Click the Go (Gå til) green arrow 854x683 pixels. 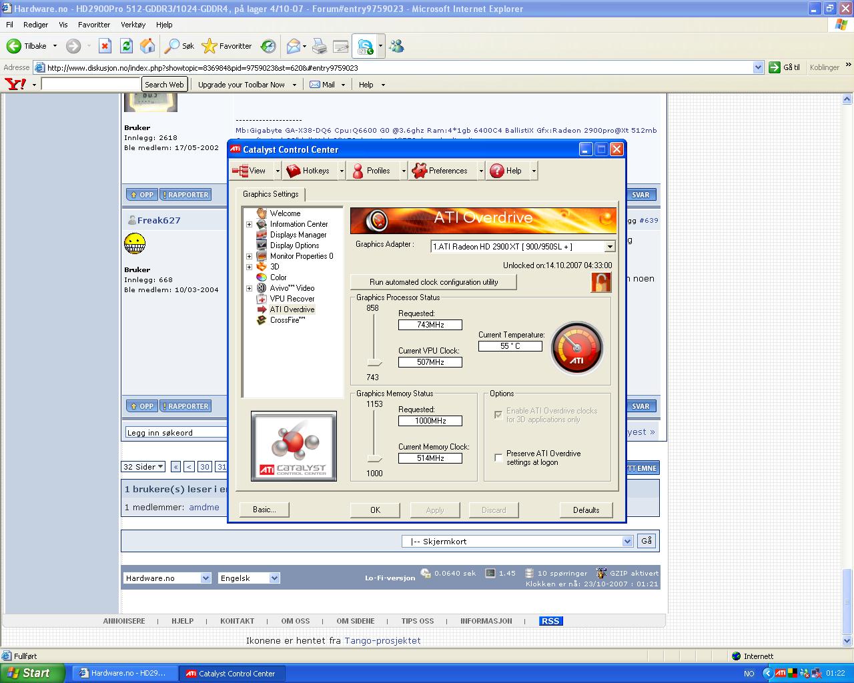point(775,67)
